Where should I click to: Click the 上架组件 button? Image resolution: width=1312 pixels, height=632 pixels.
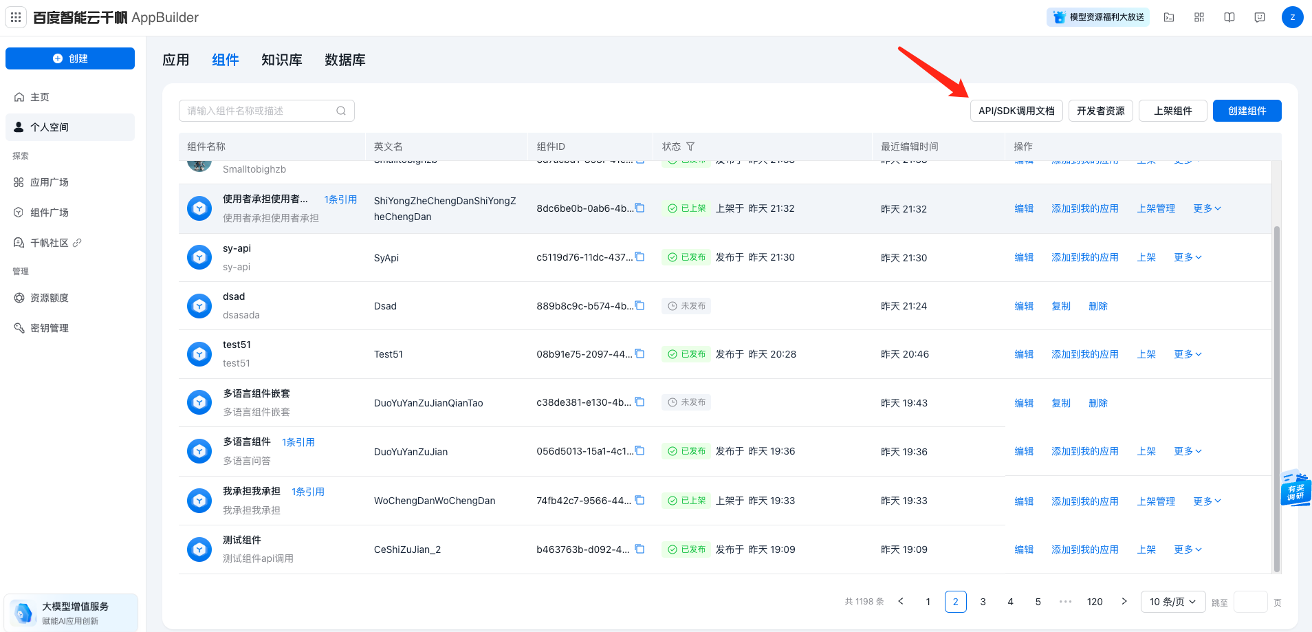click(1173, 111)
